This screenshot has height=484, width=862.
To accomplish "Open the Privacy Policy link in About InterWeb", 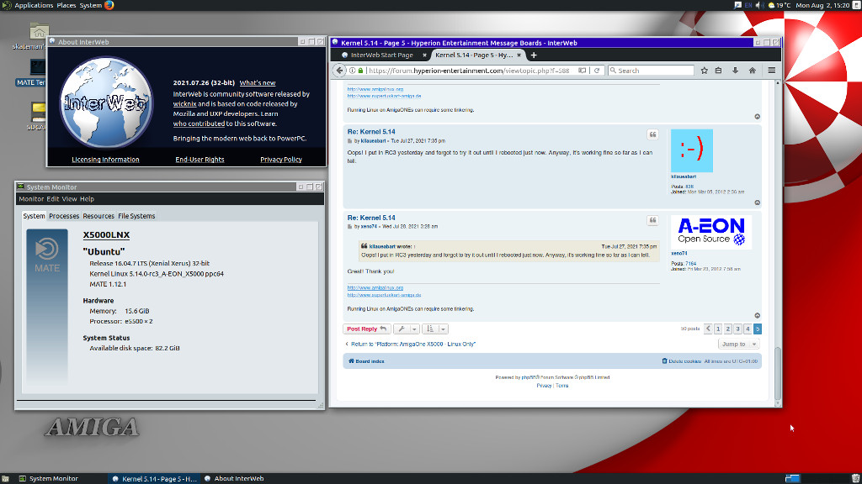I will [x=281, y=160].
